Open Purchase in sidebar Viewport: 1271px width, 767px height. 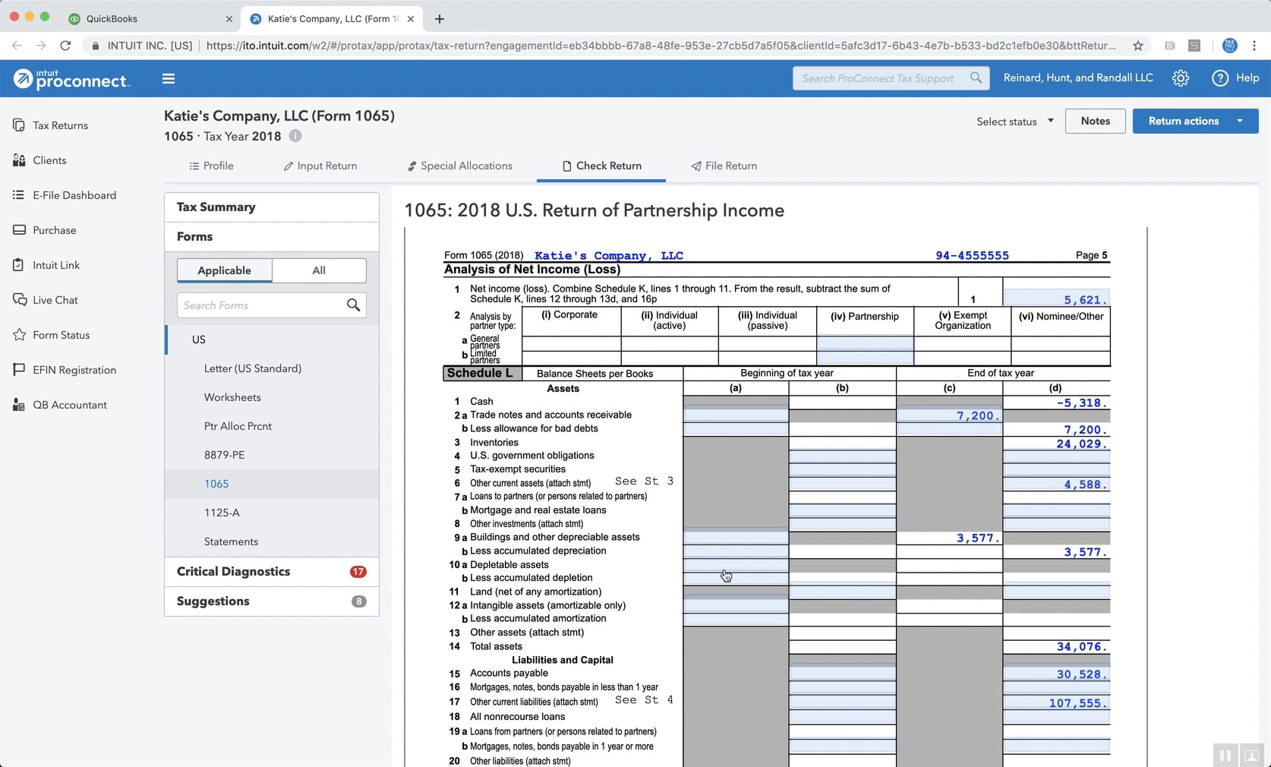coord(54,230)
